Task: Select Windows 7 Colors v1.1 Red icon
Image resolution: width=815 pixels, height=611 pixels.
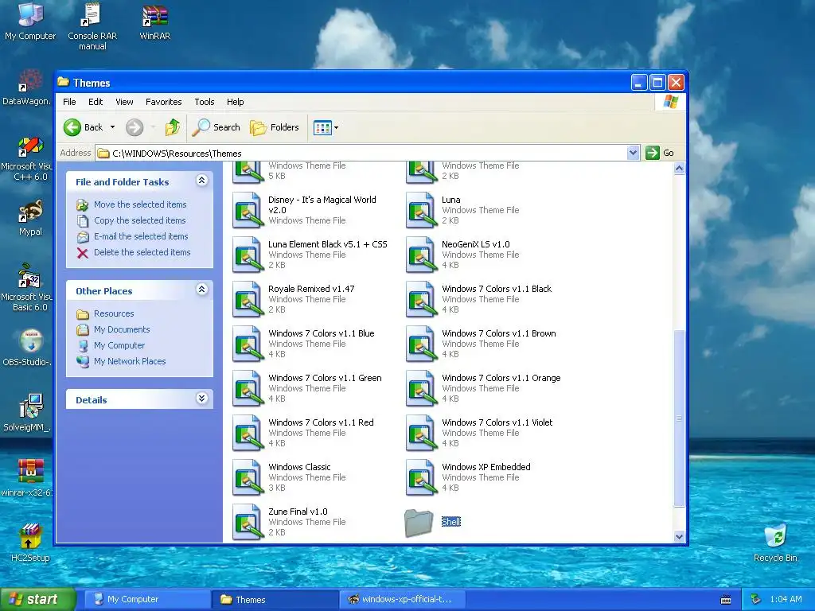Action: point(247,434)
